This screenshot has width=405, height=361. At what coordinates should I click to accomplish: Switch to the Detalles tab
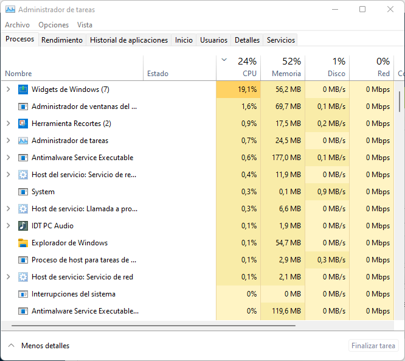click(247, 40)
